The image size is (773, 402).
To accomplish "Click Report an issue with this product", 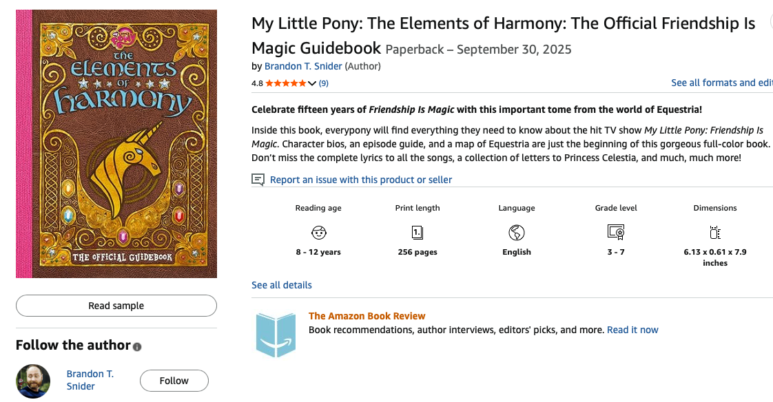I will pos(361,180).
